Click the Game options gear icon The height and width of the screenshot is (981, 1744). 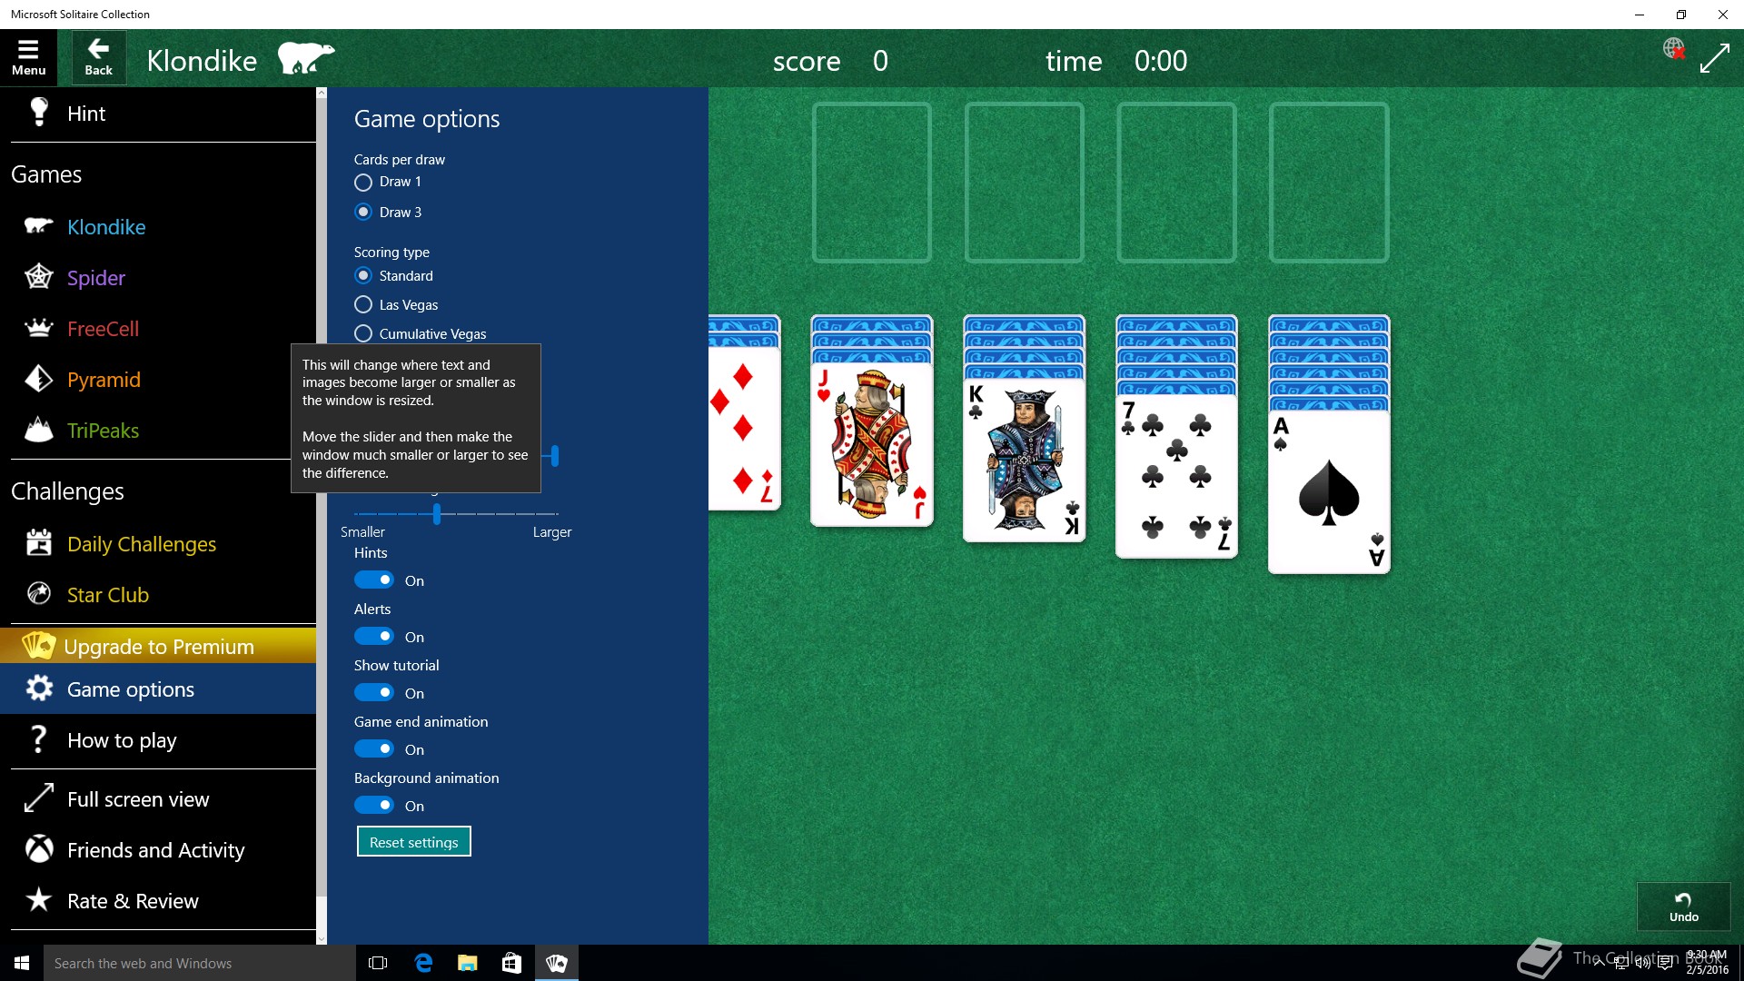click(38, 689)
